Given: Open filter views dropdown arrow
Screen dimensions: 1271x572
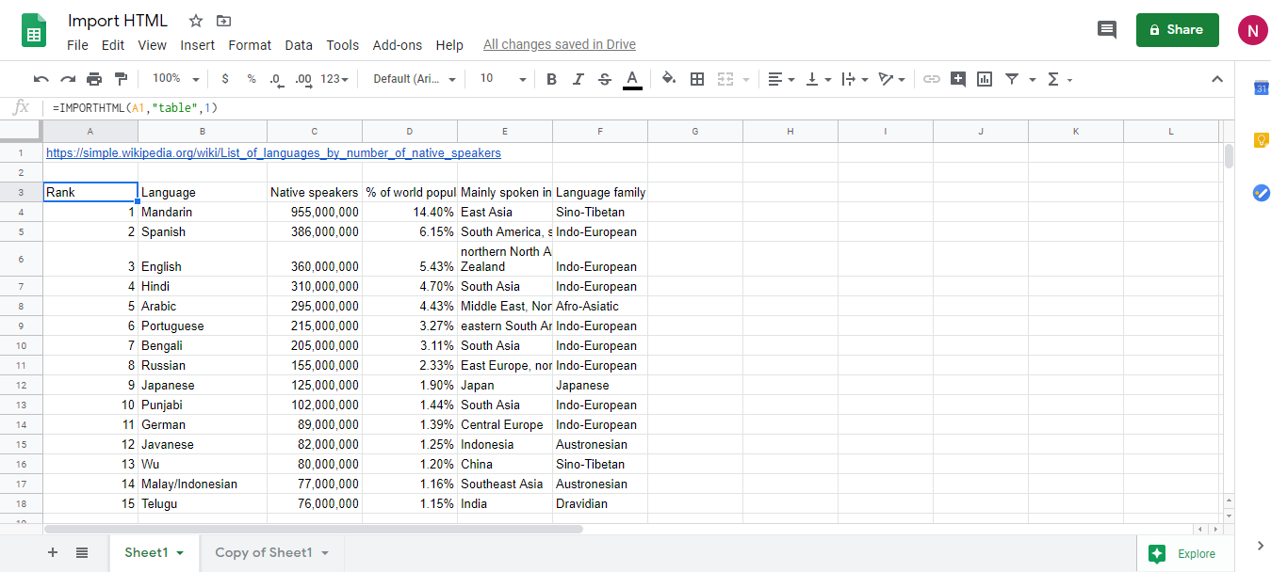Looking at the screenshot, I should point(1033,80).
